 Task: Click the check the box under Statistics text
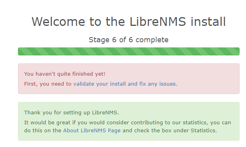[175, 131]
